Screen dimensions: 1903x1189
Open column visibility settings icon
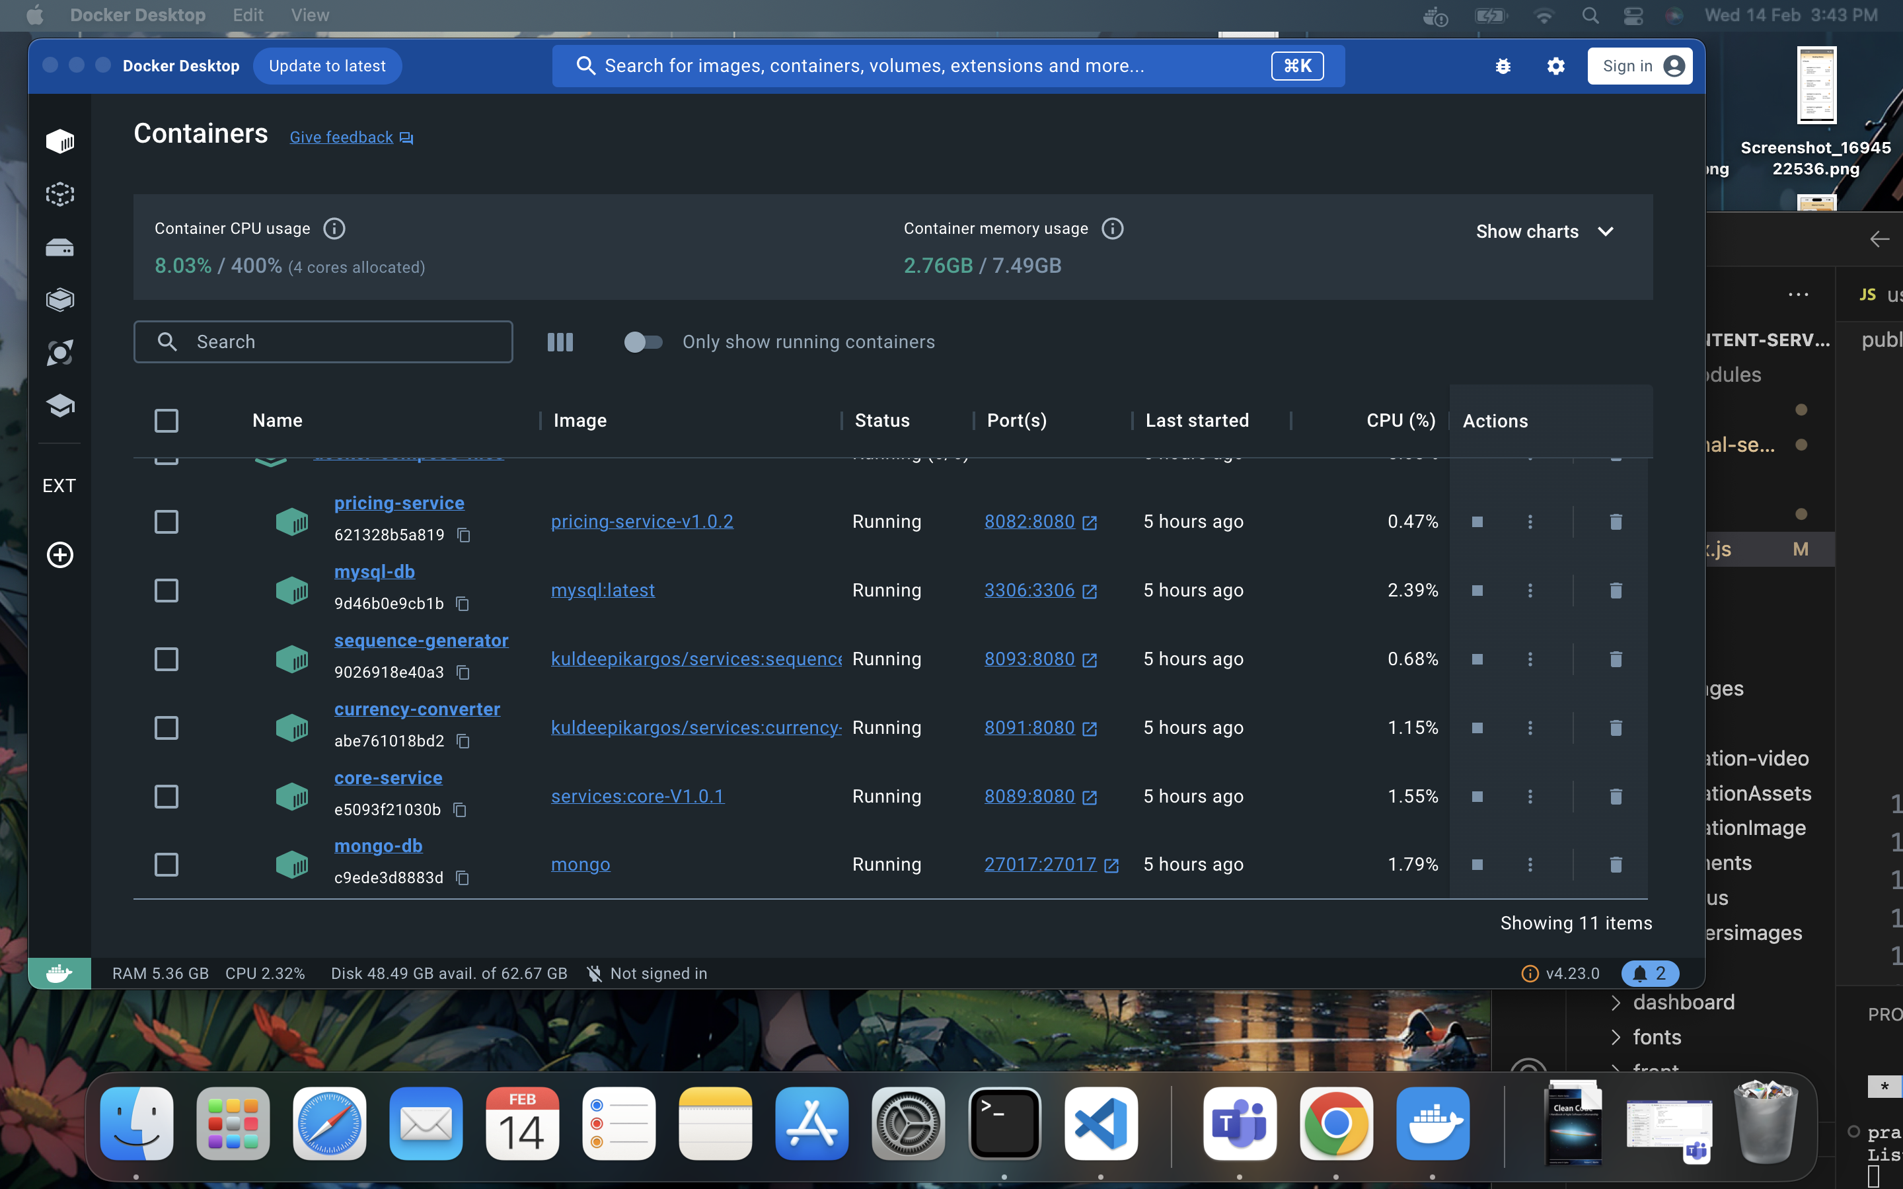tap(560, 342)
